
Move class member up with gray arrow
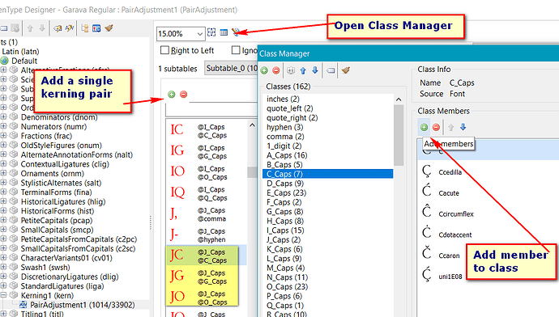(x=451, y=127)
